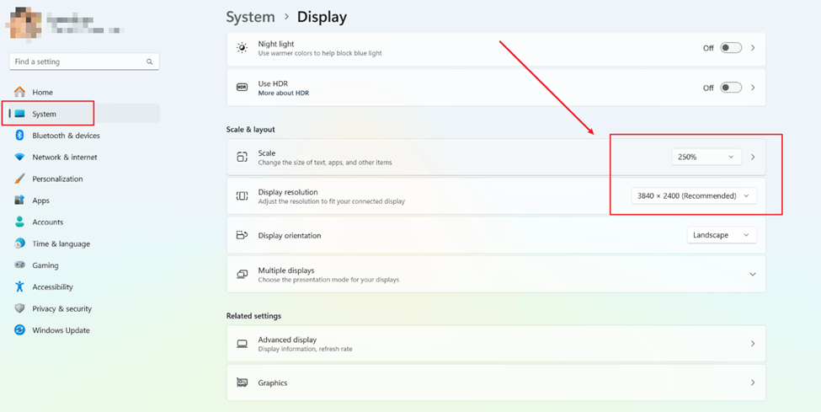Click the Display orientation icon
The height and width of the screenshot is (412, 821).
click(x=242, y=235)
